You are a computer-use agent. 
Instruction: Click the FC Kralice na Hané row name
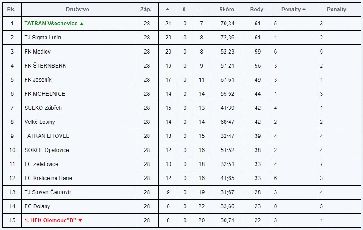pos(48,178)
